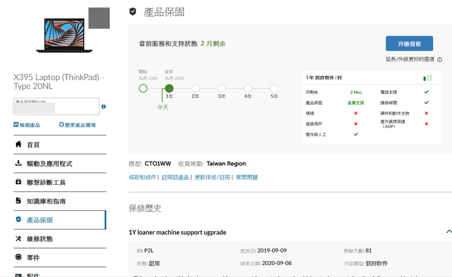Click the 保修歷史 warranty history heading
The width and height of the screenshot is (452, 277).
pos(145,208)
